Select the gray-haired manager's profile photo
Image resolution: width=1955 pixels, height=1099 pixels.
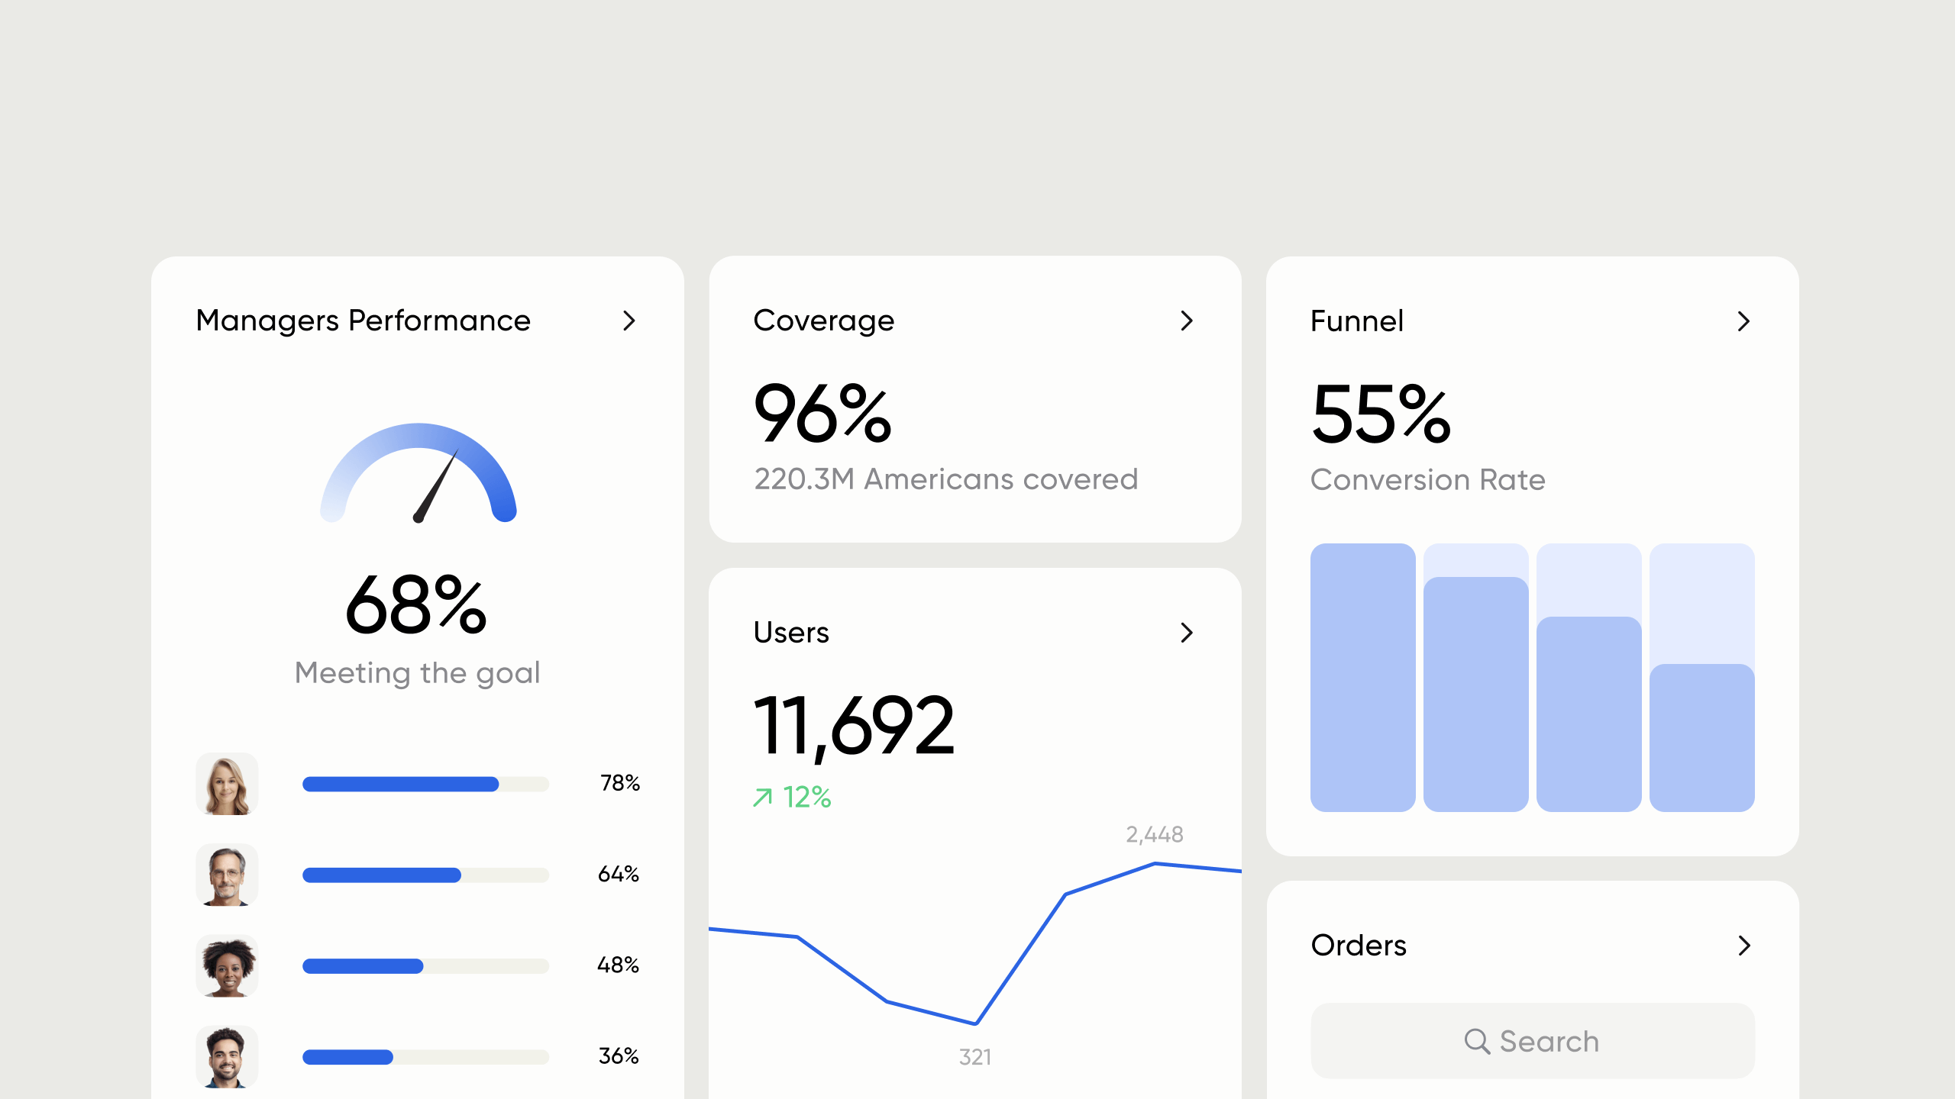click(x=227, y=875)
